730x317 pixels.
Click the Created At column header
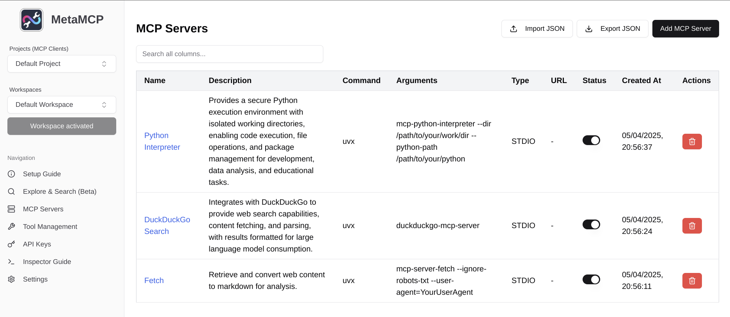point(641,81)
